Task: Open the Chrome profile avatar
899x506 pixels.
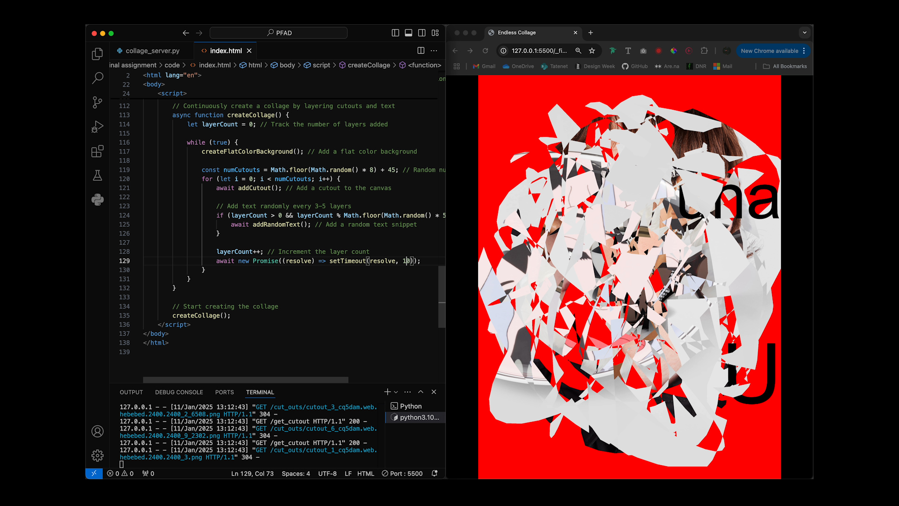Action: point(727,51)
